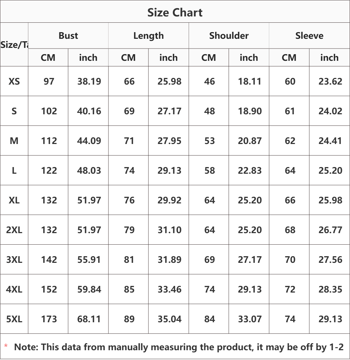Screen dimensions: 350x360
Task: Click the 38.19 bust inch cell
Action: point(89,81)
